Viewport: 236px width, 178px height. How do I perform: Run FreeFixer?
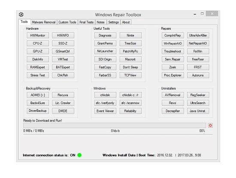point(198,59)
